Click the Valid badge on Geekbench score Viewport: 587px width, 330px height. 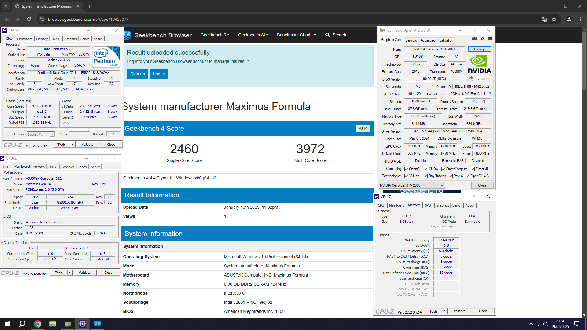(x=363, y=128)
